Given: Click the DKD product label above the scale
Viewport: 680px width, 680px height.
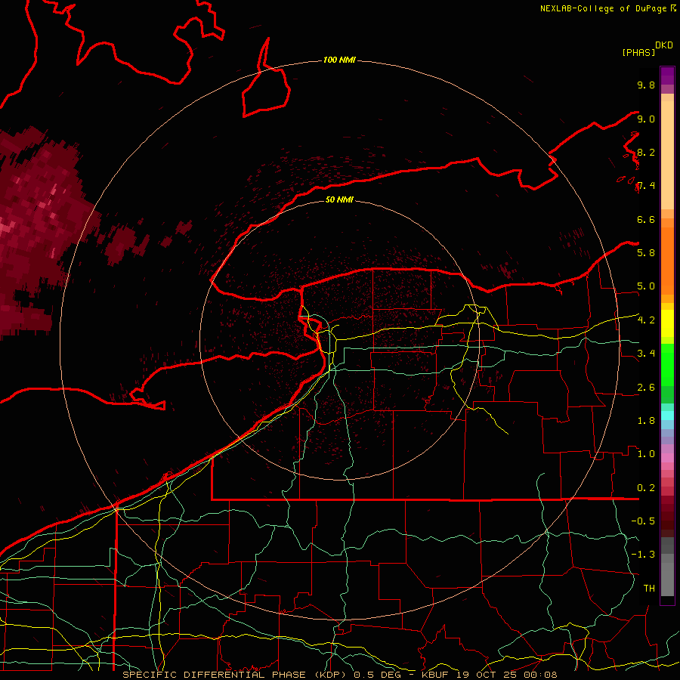Looking at the screenshot, I should click(x=663, y=45).
